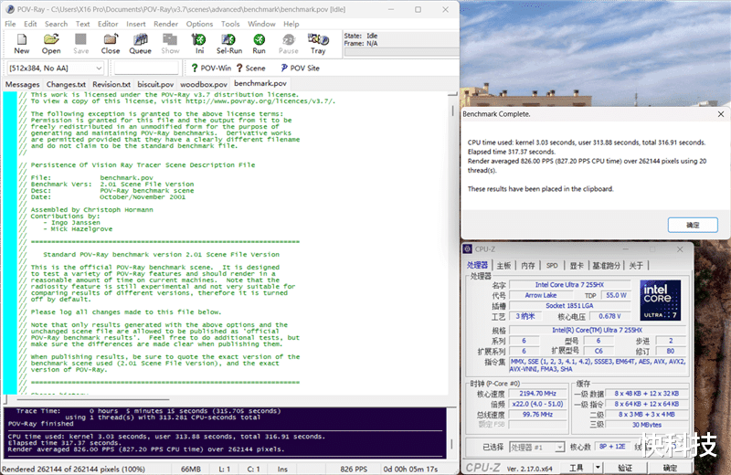This screenshot has height=475, width=731.
Task: Open the Ini settings icon
Action: (199, 44)
